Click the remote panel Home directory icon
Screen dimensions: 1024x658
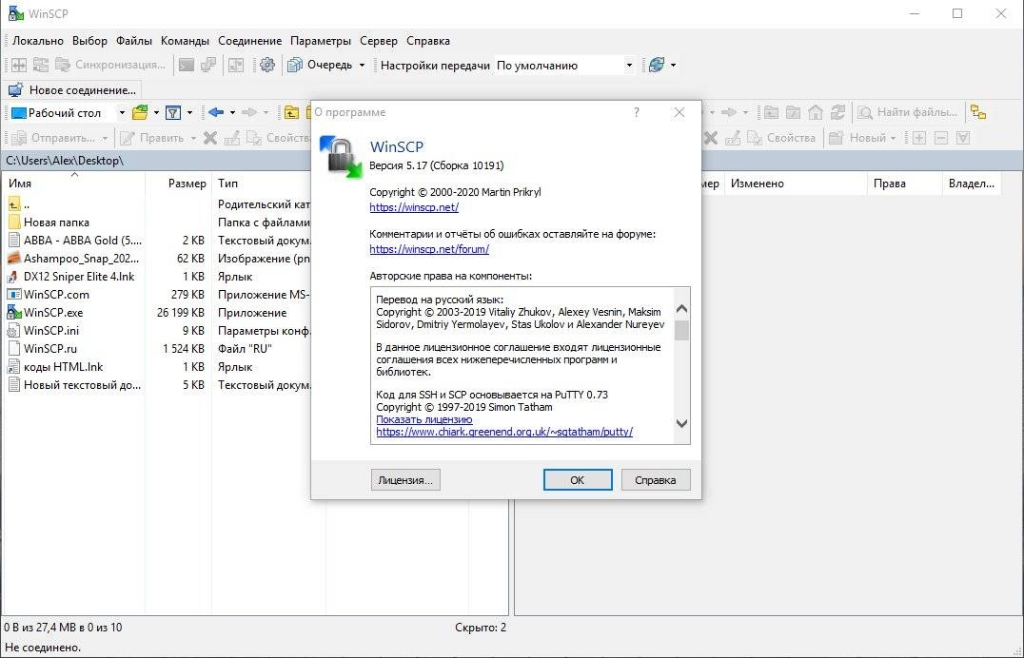pos(815,112)
